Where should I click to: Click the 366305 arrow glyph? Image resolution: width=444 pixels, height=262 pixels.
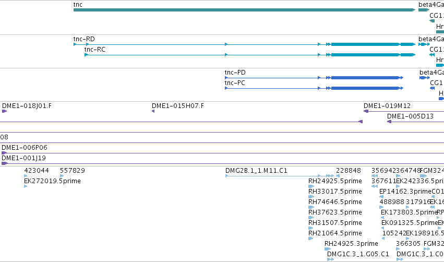[398, 249]
